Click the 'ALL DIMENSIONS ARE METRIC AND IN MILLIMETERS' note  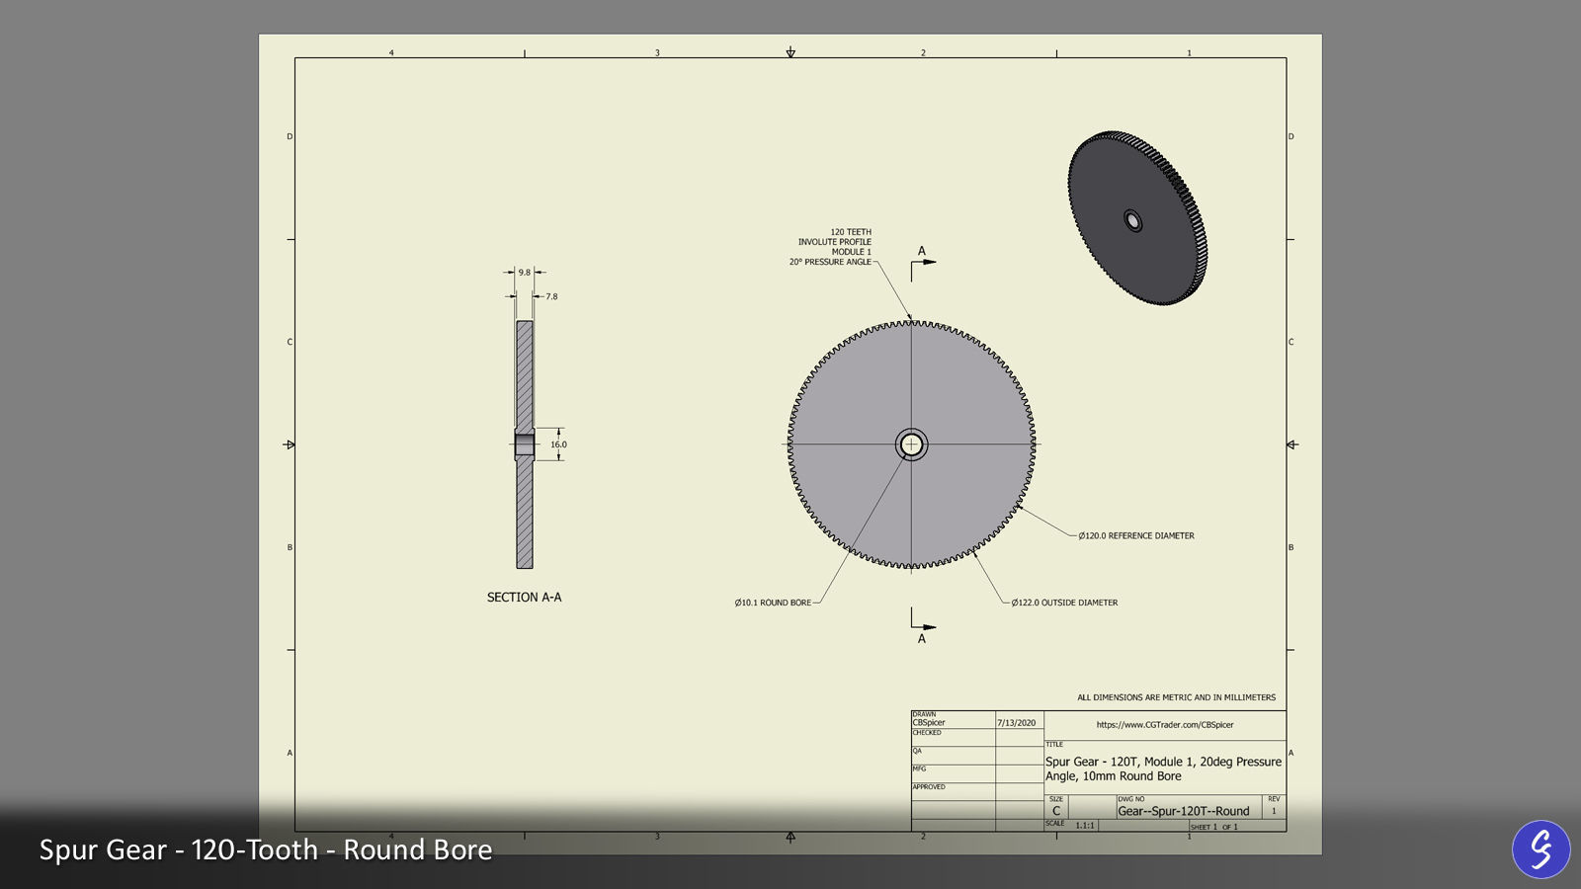[x=1176, y=697]
